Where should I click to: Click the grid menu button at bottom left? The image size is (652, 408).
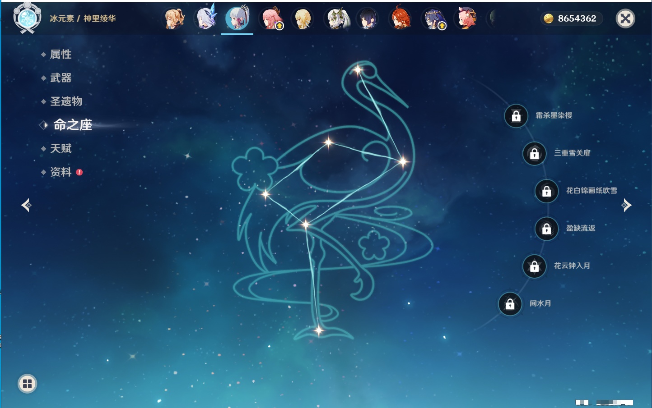coord(27,384)
